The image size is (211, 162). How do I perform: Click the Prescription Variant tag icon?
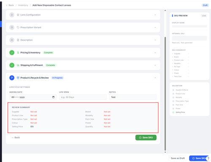18,27
